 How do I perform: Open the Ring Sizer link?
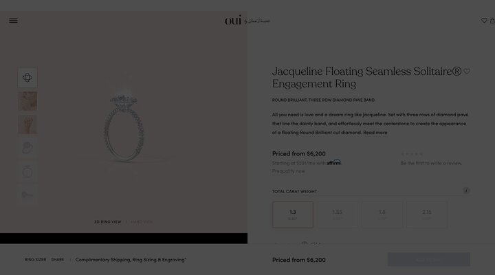pyautogui.click(x=35, y=260)
